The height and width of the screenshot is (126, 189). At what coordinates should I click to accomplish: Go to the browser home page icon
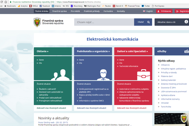tap(6, 2)
